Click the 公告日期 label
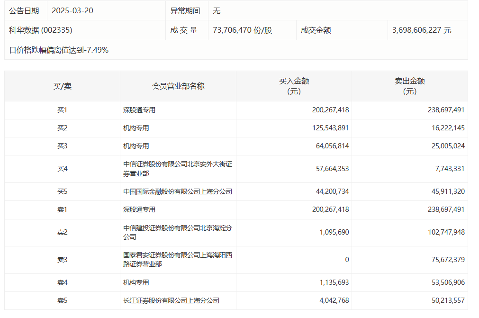This screenshot has width=479, height=318. pos(24,11)
